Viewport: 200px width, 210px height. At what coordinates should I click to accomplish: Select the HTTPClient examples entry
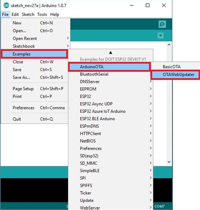tap(111, 133)
